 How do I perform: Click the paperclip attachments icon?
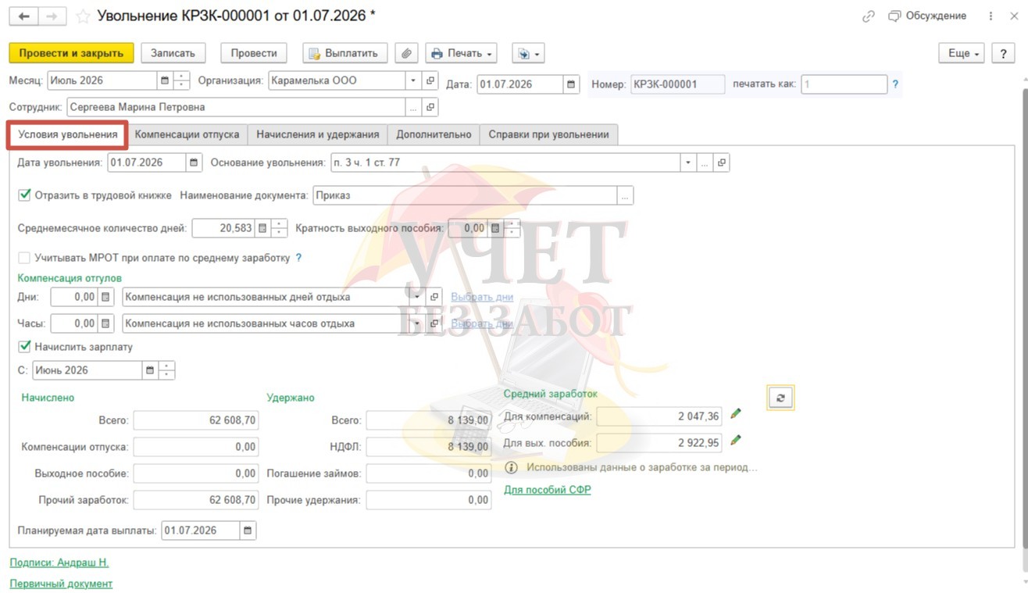pos(405,53)
